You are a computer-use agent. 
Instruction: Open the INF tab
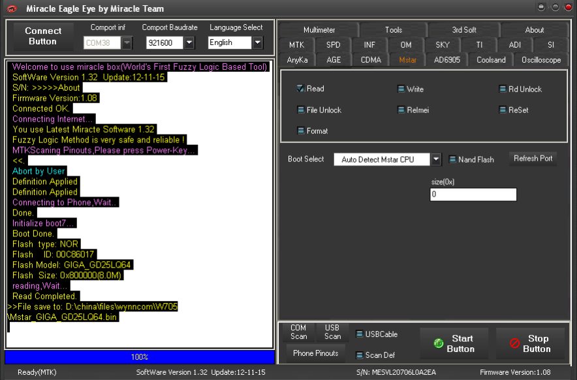coord(369,45)
